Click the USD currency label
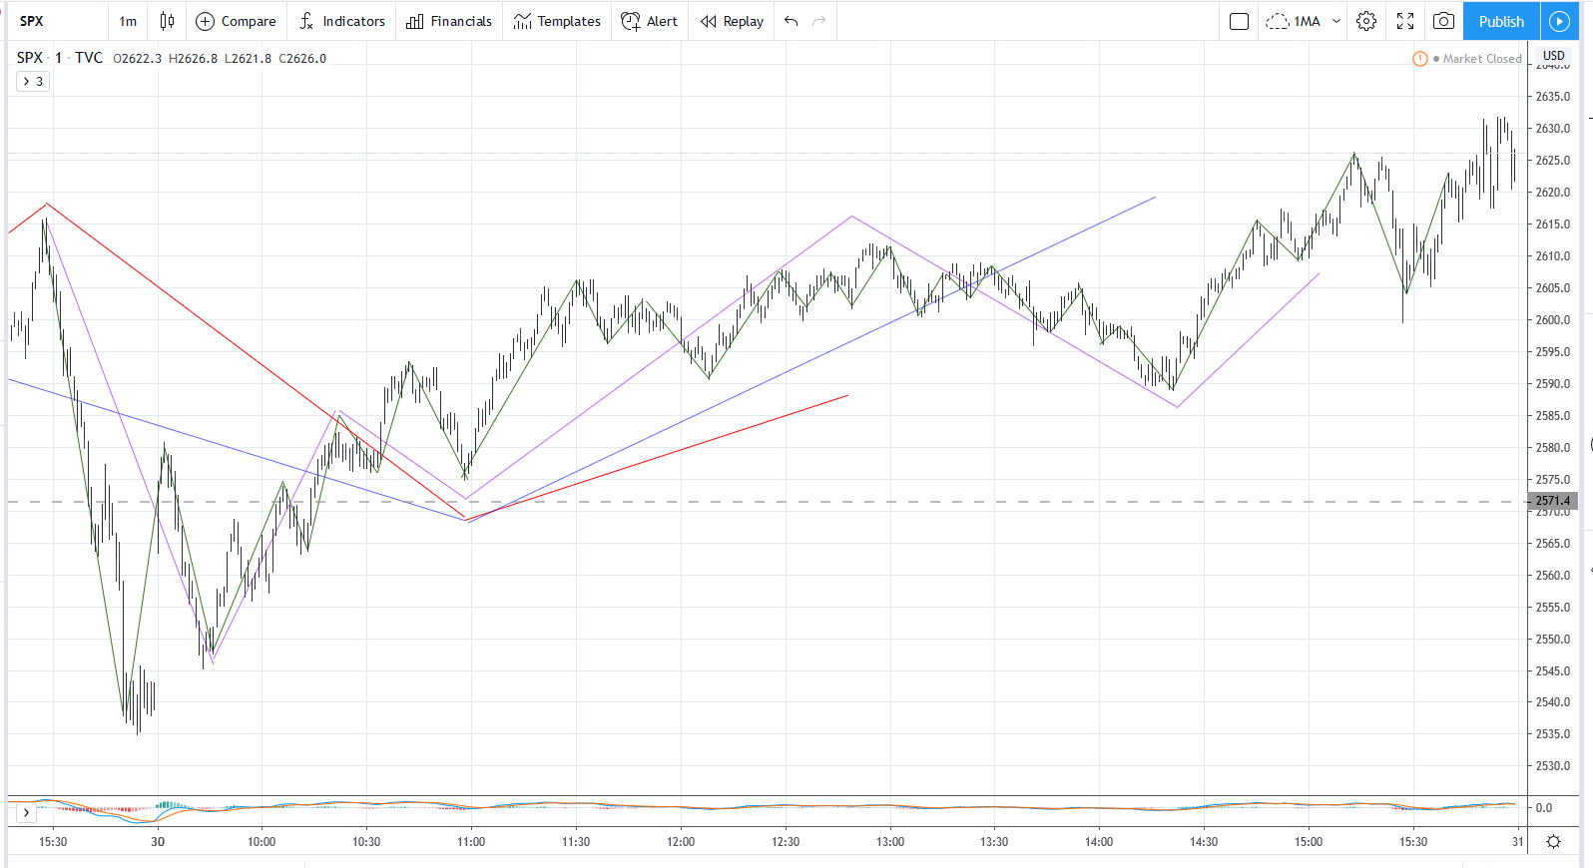 pos(1554,56)
